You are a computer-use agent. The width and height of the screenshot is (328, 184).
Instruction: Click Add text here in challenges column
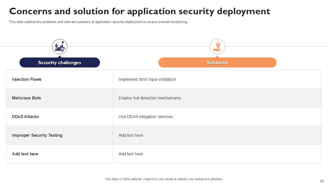coord(25,154)
